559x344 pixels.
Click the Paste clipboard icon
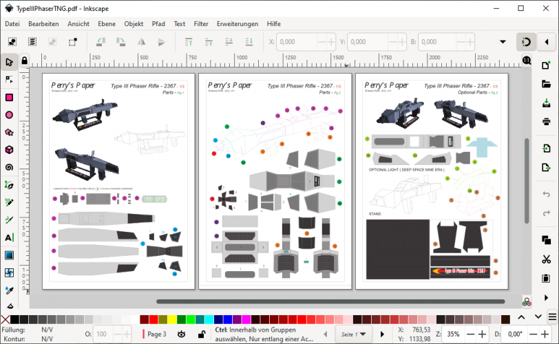[x=546, y=278]
